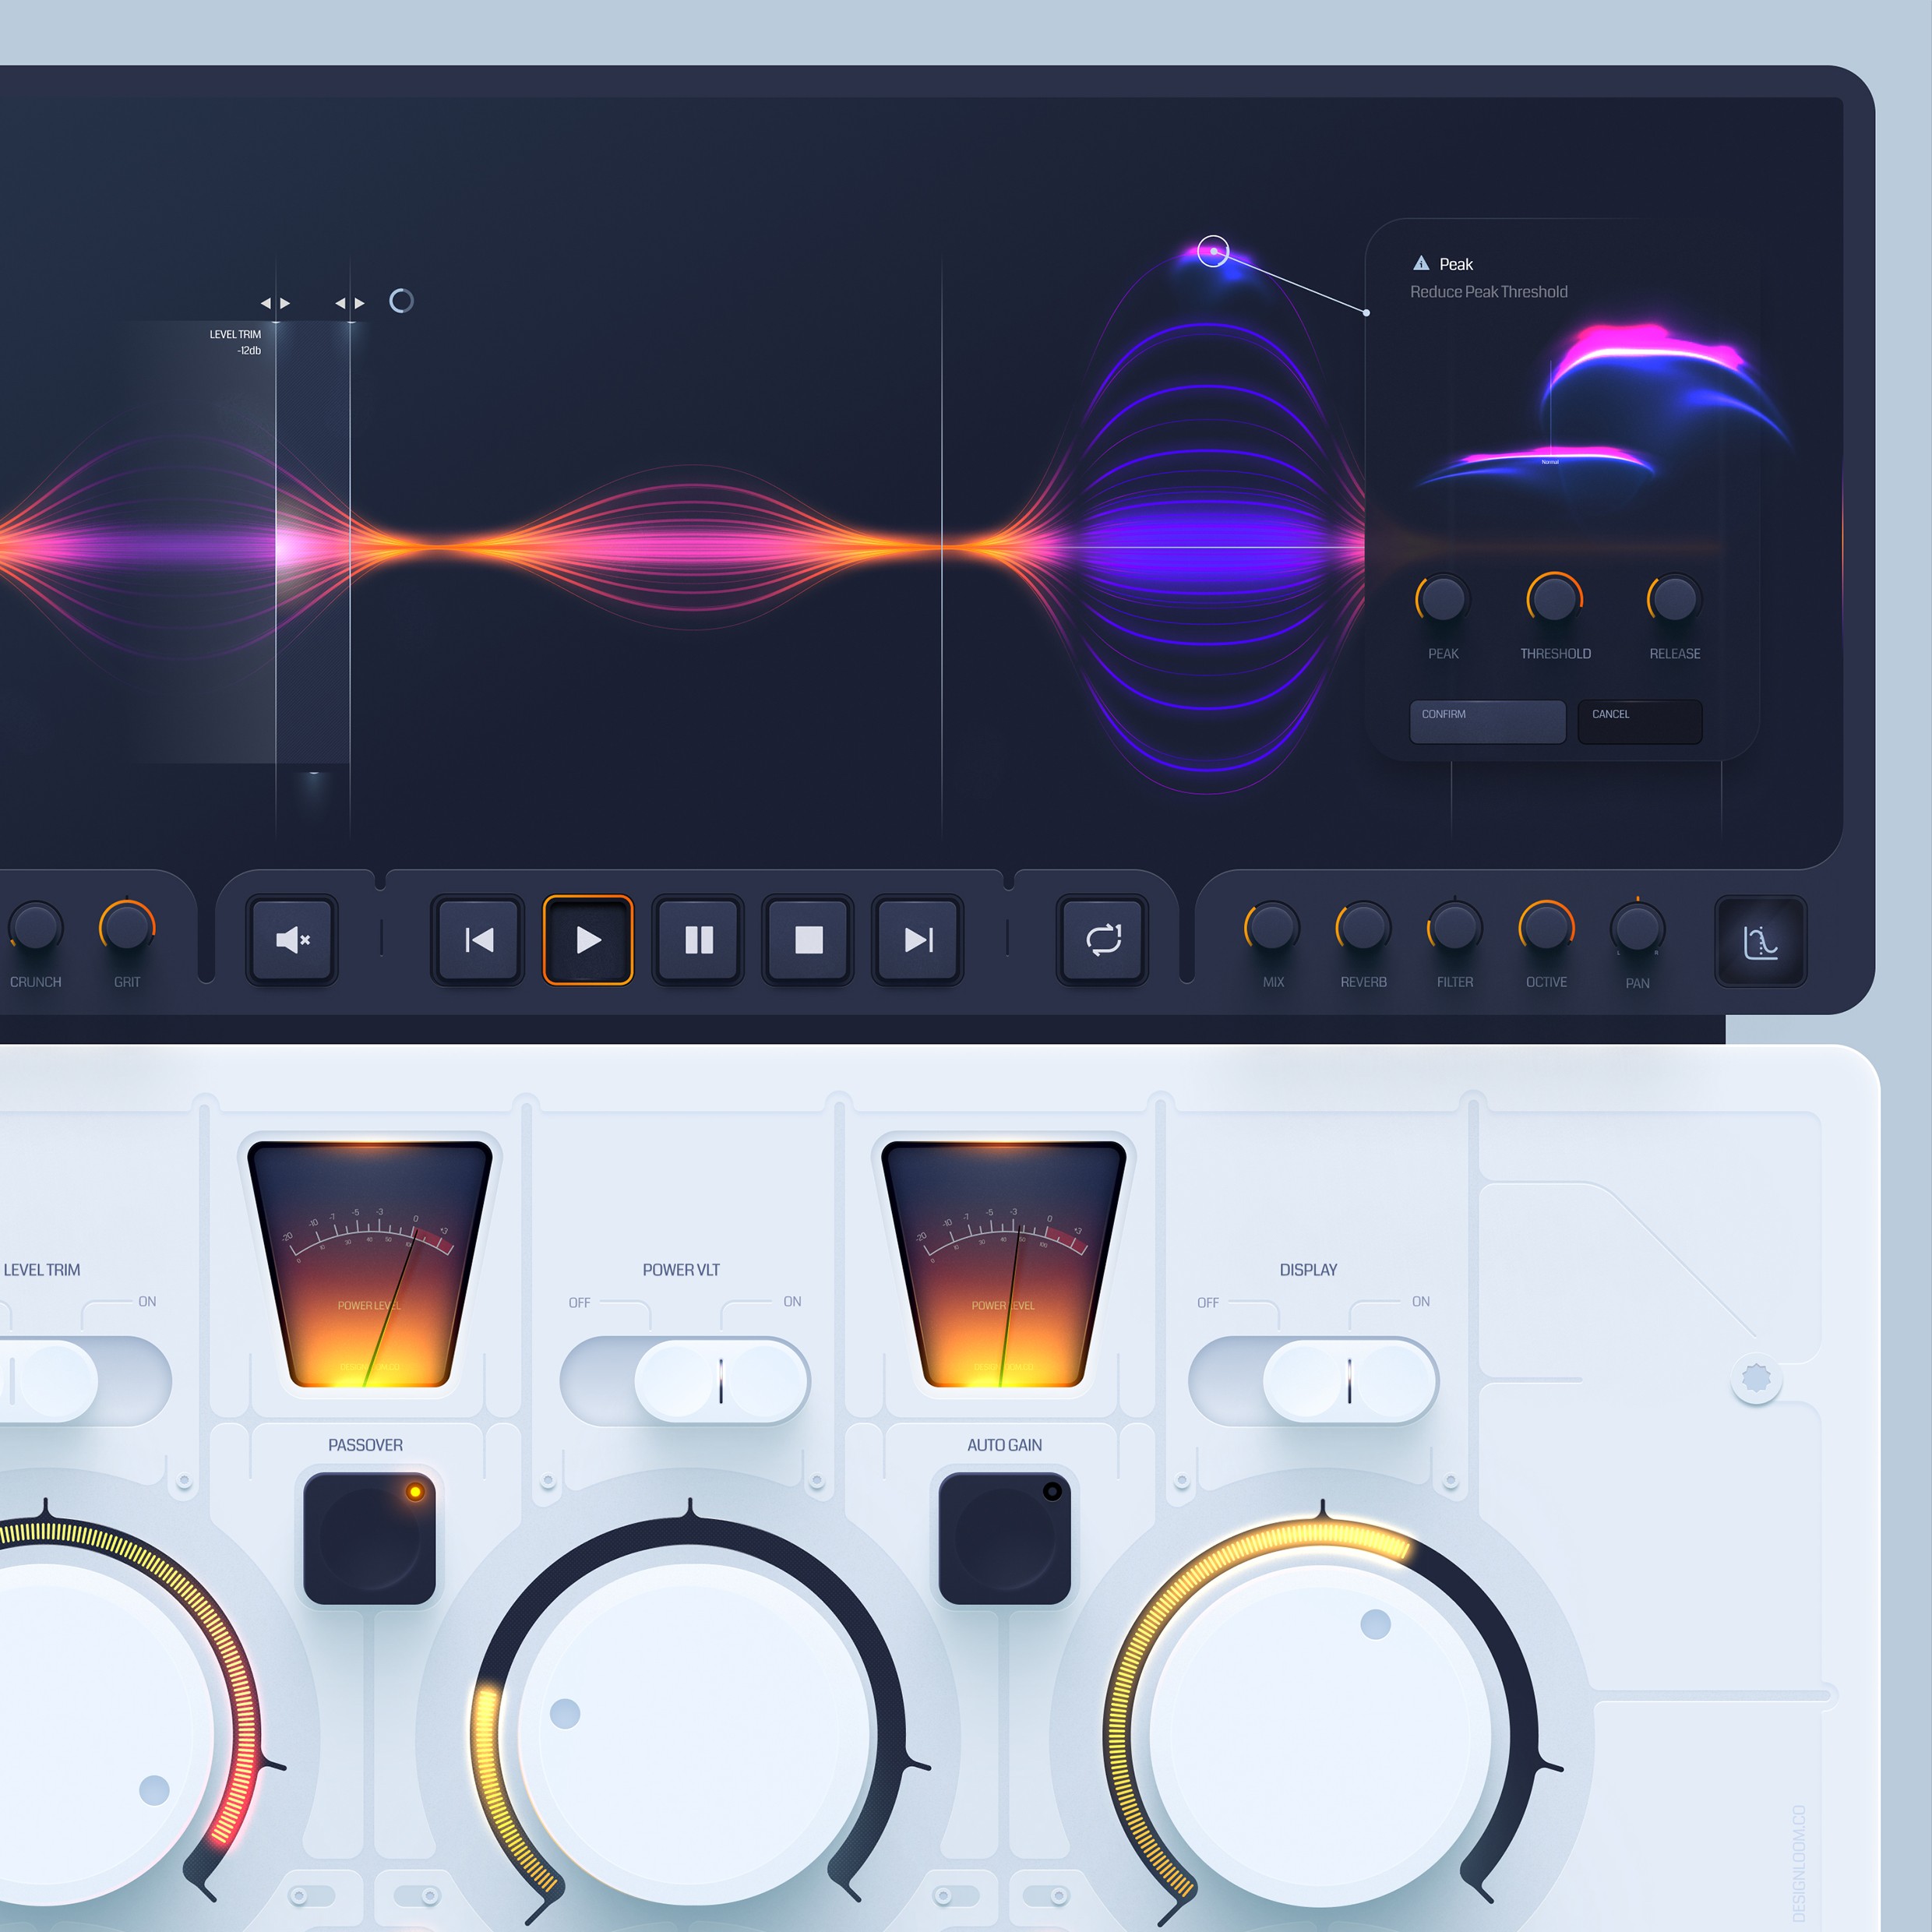
Task: Select the trim arrows next to ring icon
Action: click(349, 303)
